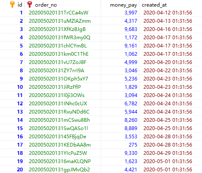Screen dimensions: 202x173
Task: Click order number 202005020131KEDbAA8m
Action: [60, 145]
